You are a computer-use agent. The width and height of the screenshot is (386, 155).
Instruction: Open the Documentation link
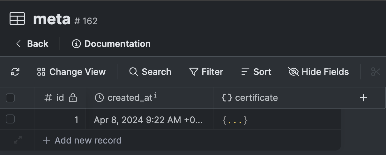pyautogui.click(x=111, y=44)
